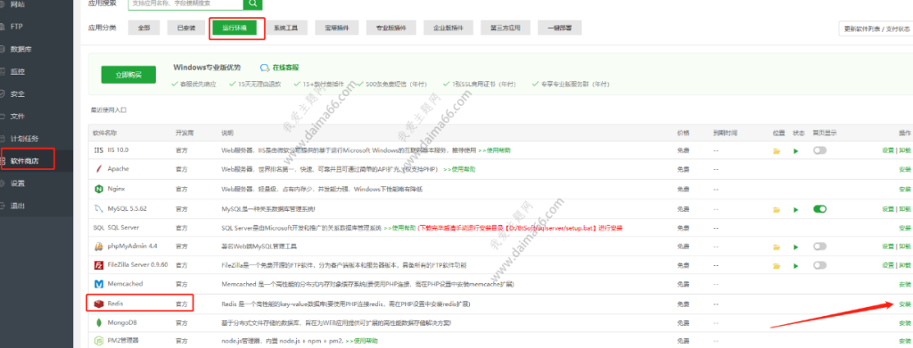Open the FileZilla Server folder location icon

tap(777, 265)
